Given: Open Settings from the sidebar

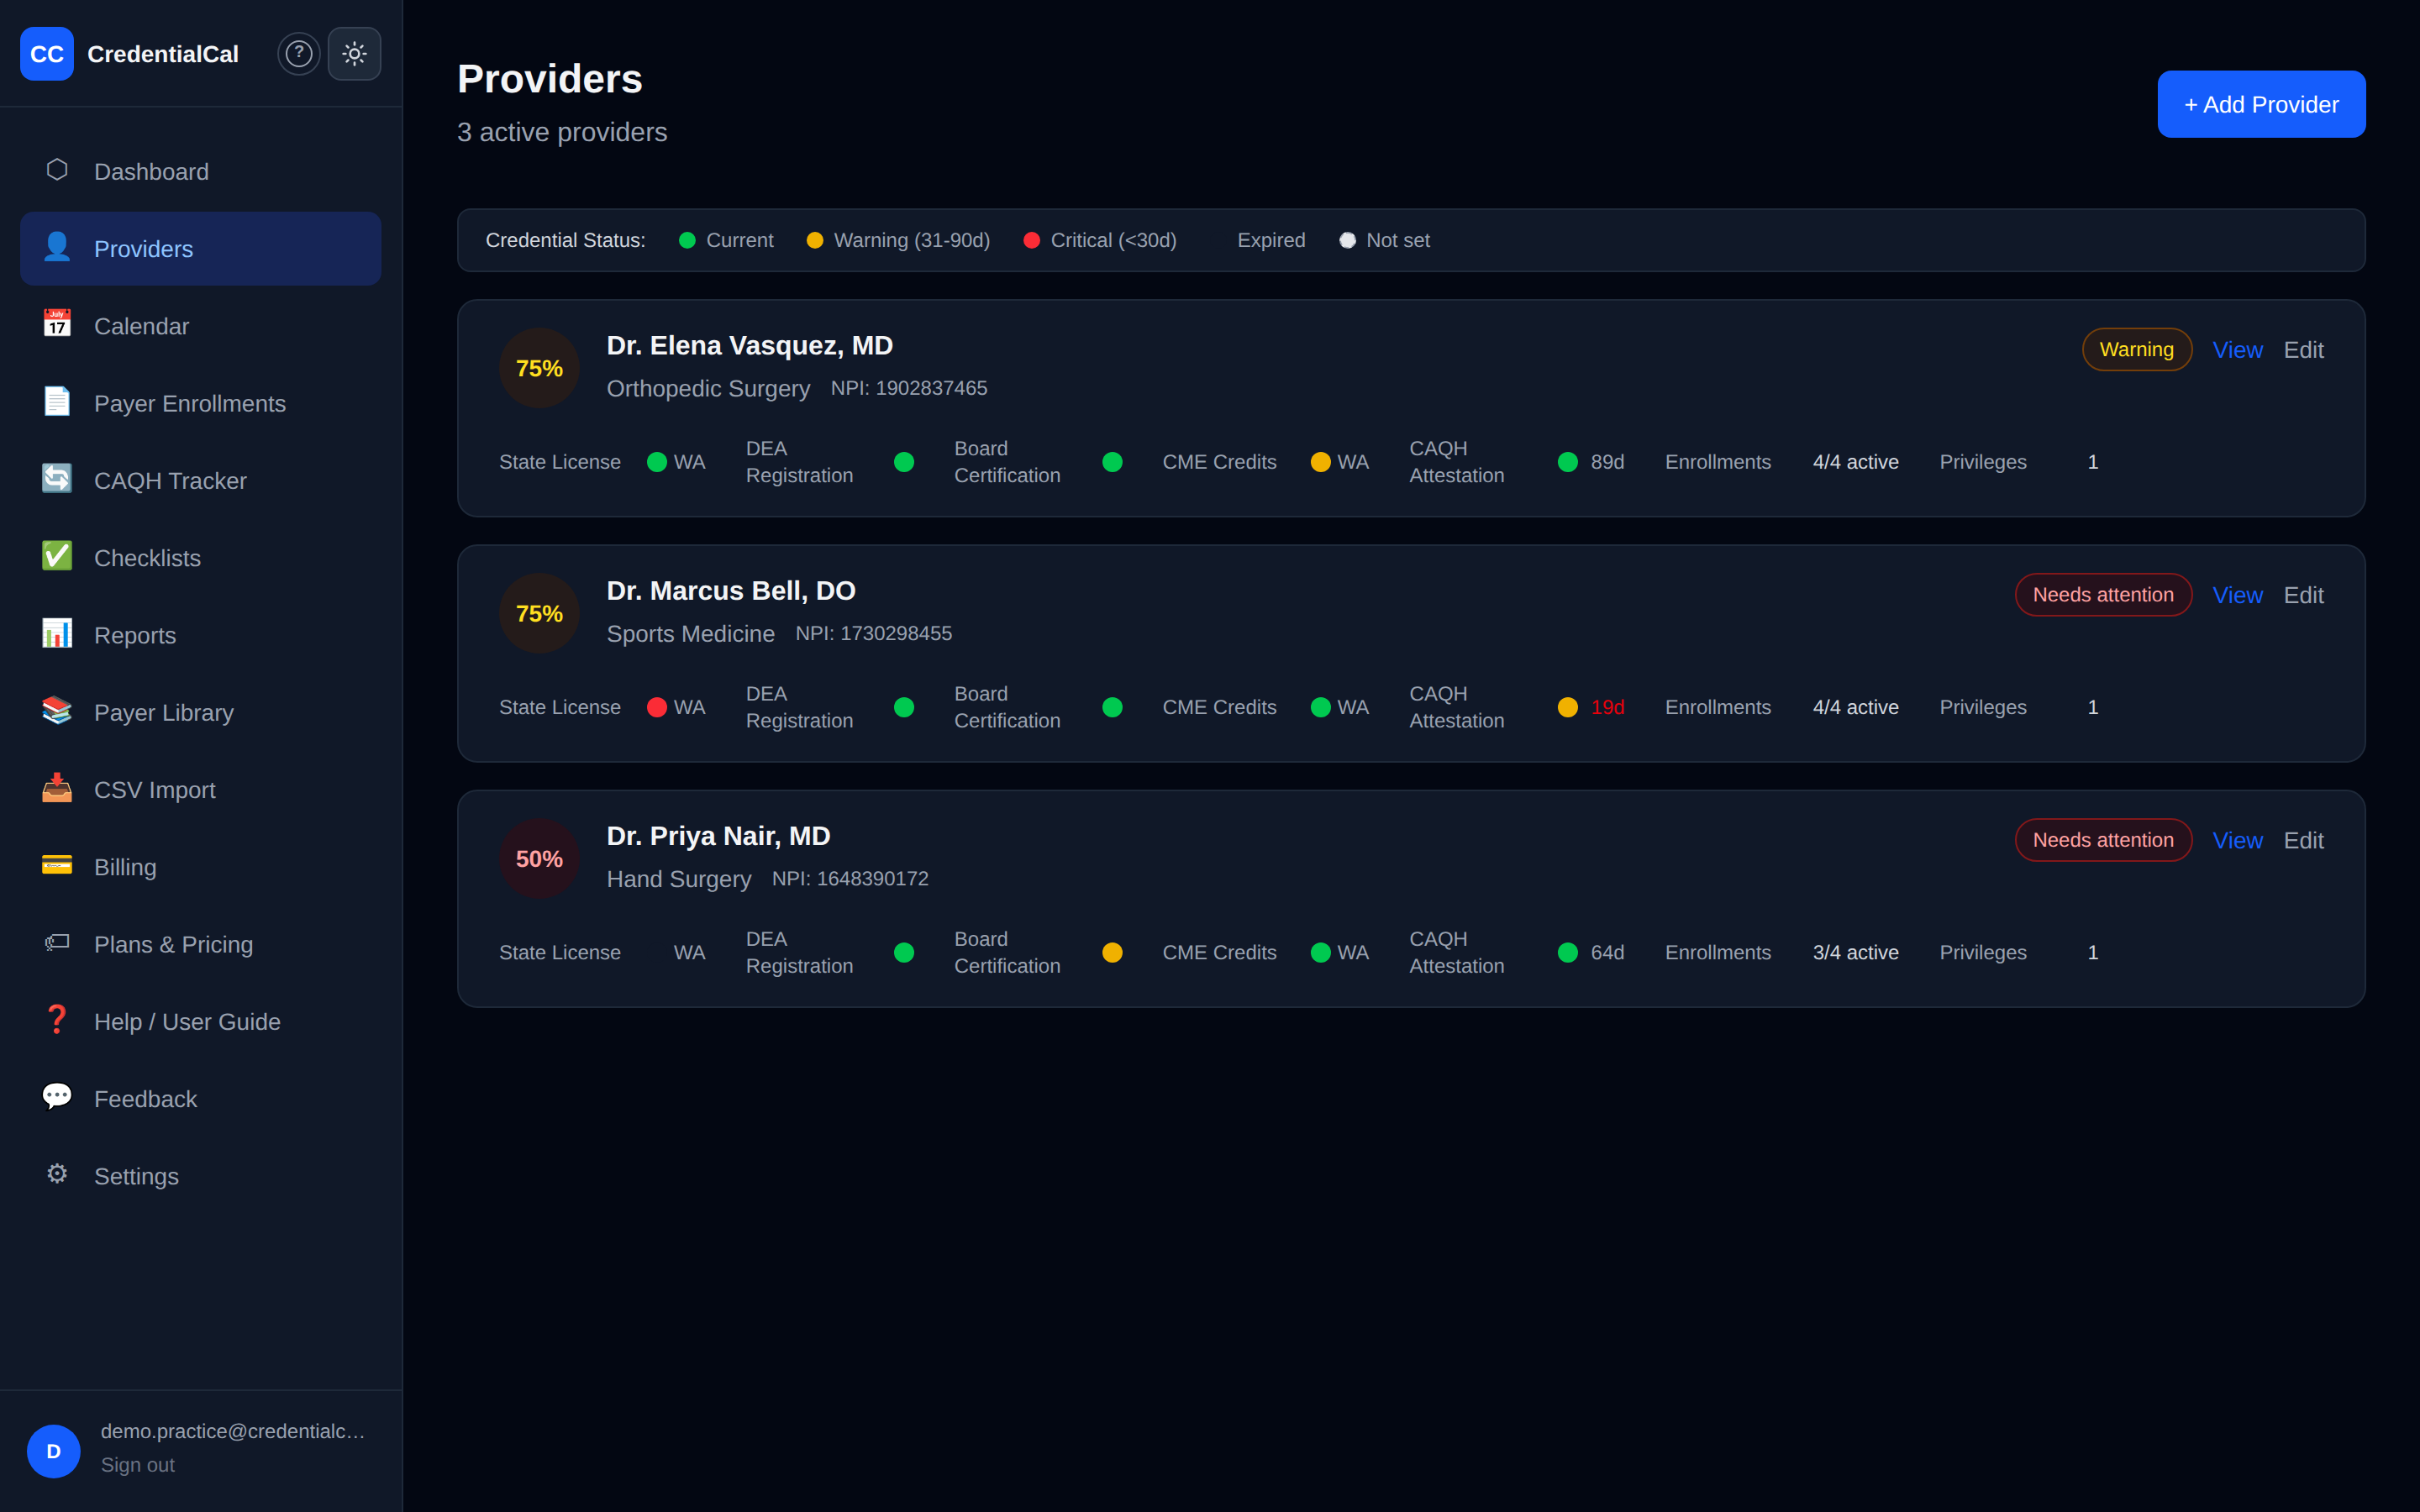Looking at the screenshot, I should [200, 1176].
